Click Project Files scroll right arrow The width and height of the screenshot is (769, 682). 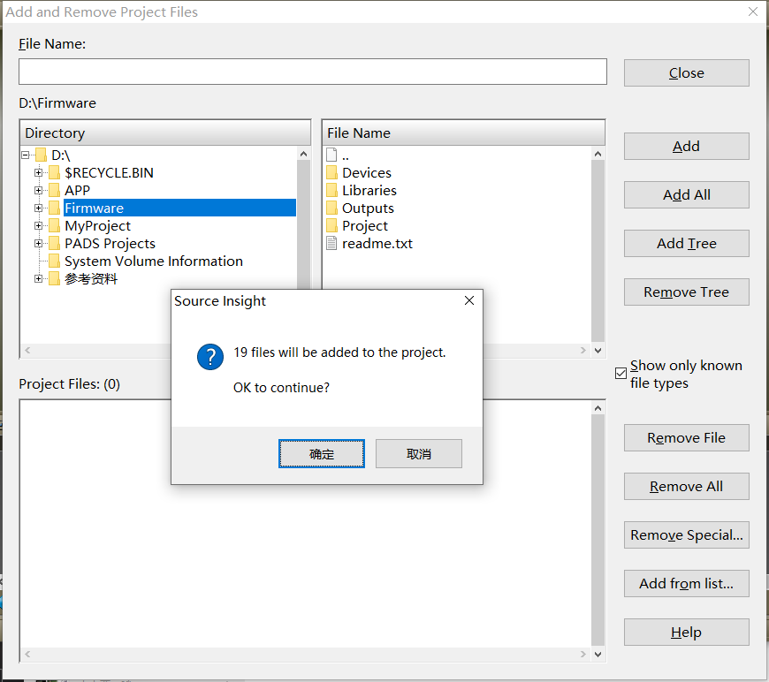pyautogui.click(x=582, y=654)
